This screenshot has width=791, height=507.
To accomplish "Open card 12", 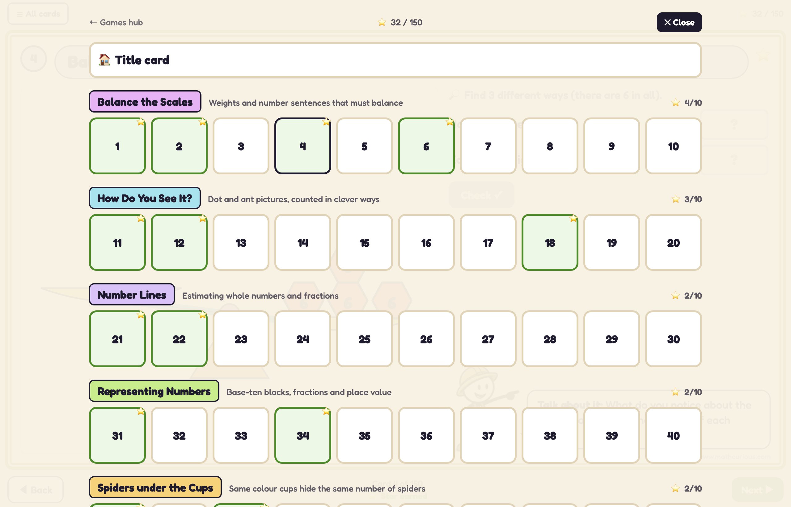I will 179,242.
